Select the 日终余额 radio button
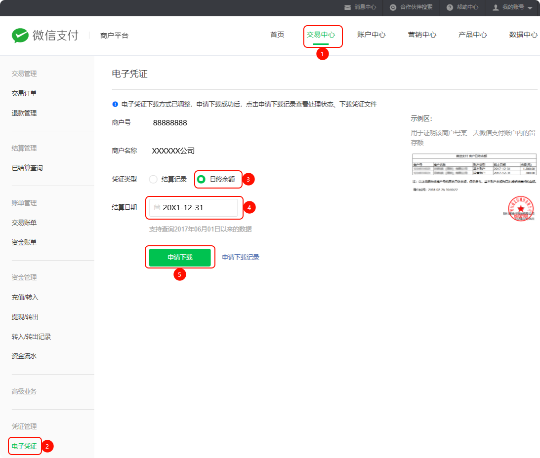 point(201,179)
